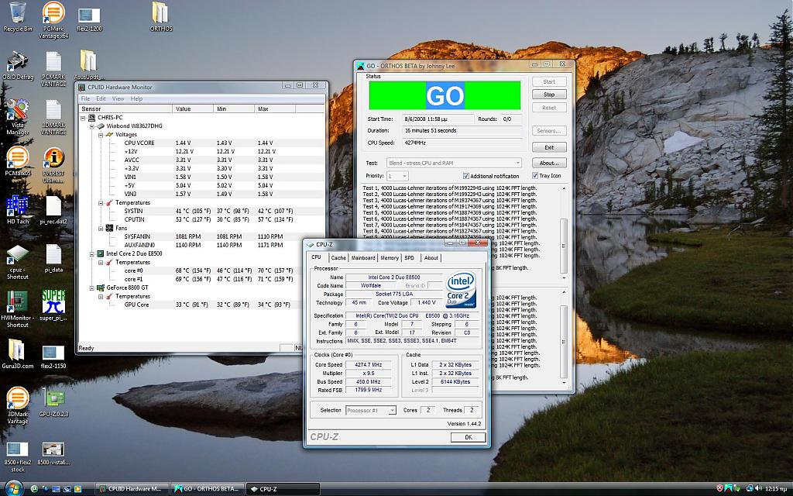The width and height of the screenshot is (793, 496).
Task: Launch Vista Manager desktop shortcut
Action: pos(18,117)
